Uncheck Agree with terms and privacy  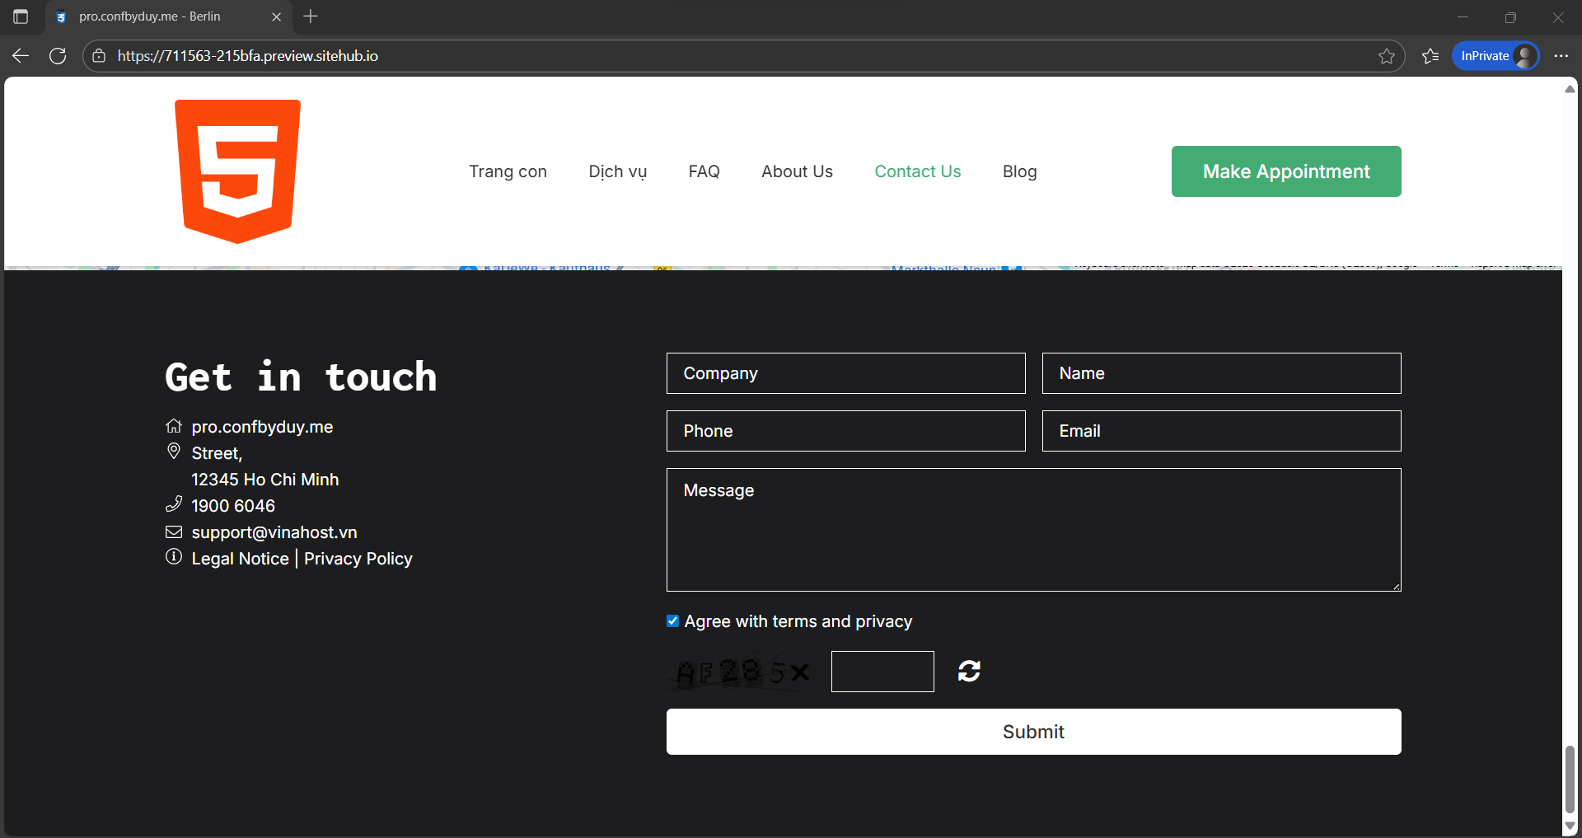tap(673, 621)
